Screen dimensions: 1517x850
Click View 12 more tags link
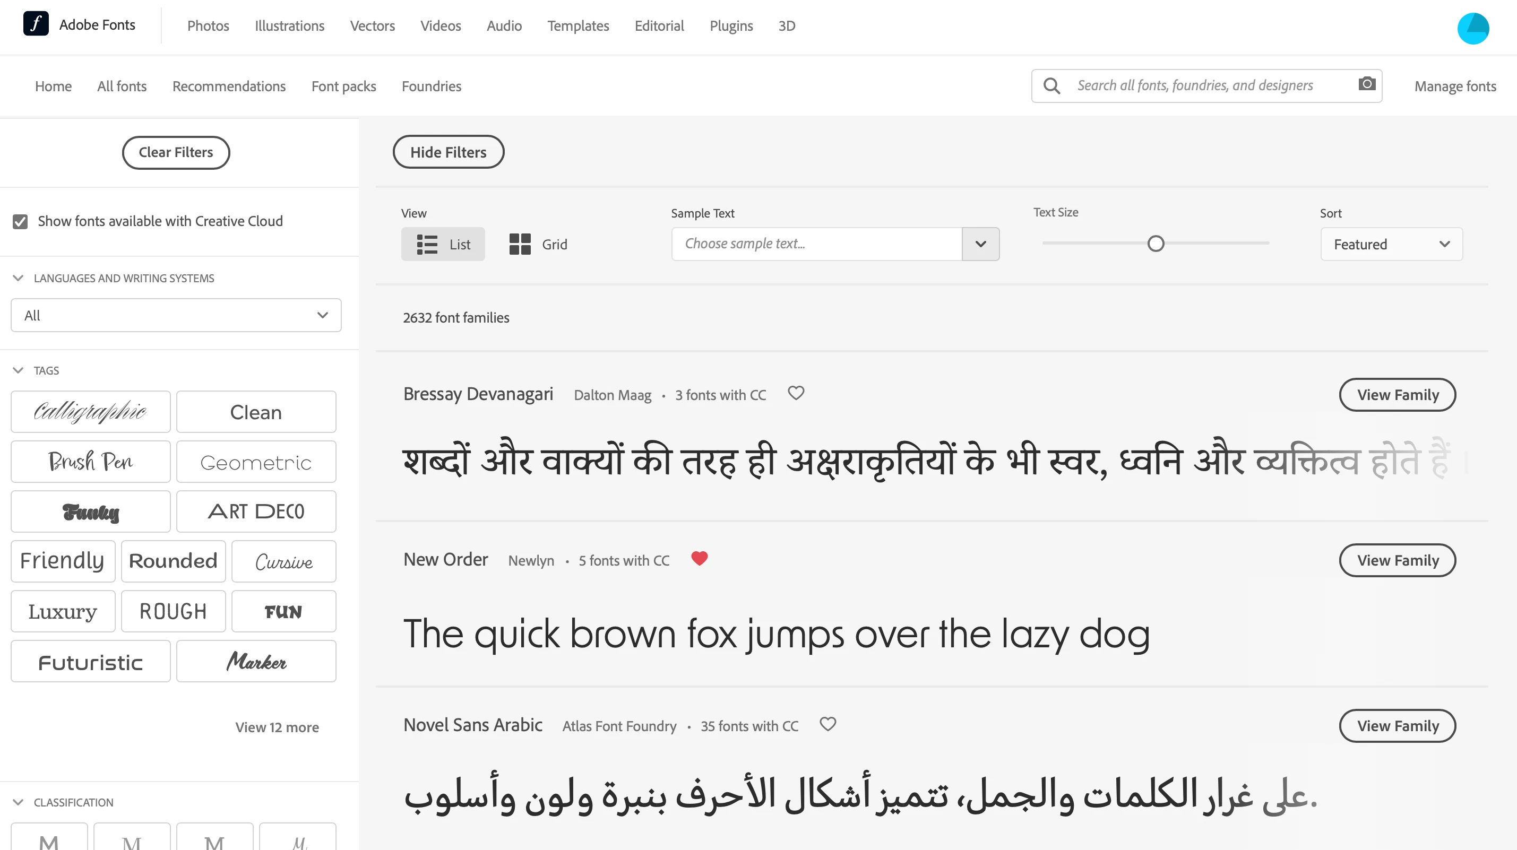(277, 727)
